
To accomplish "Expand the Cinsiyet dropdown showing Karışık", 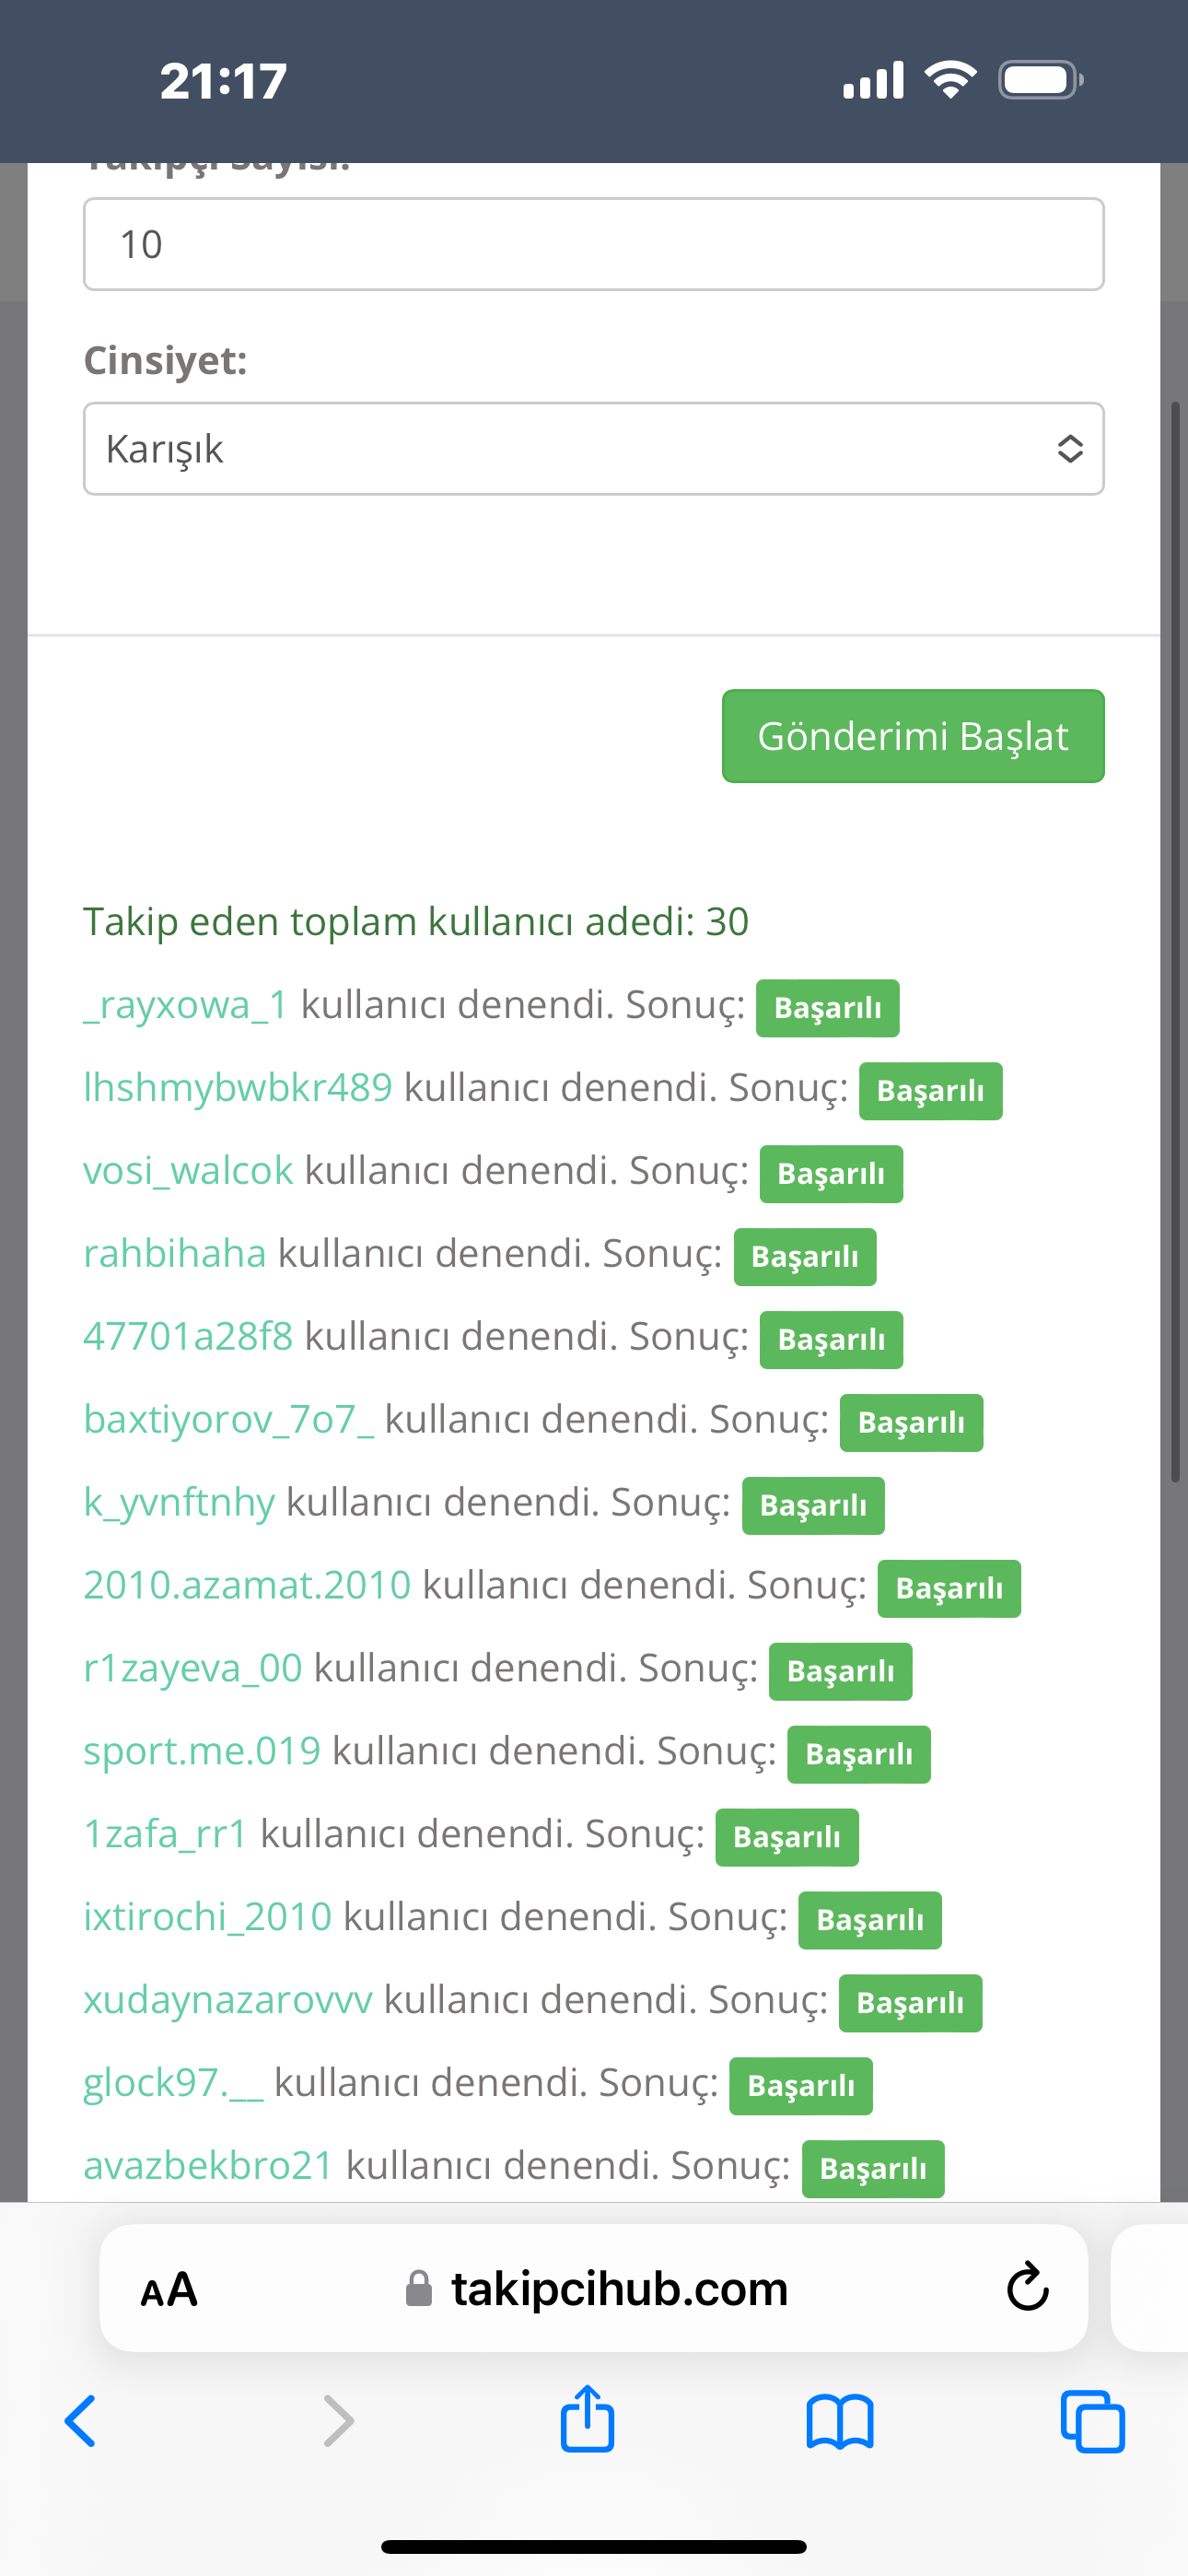I will [594, 449].
